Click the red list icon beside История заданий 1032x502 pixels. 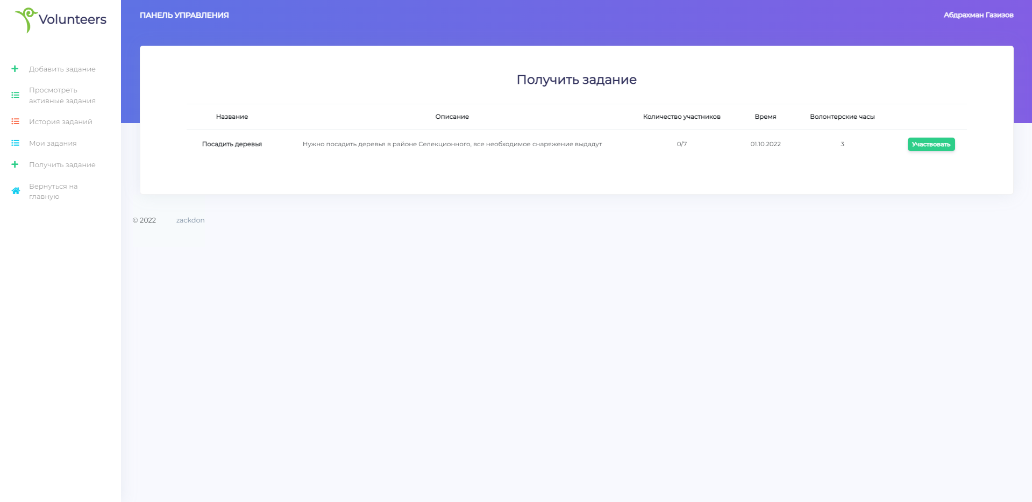click(15, 121)
